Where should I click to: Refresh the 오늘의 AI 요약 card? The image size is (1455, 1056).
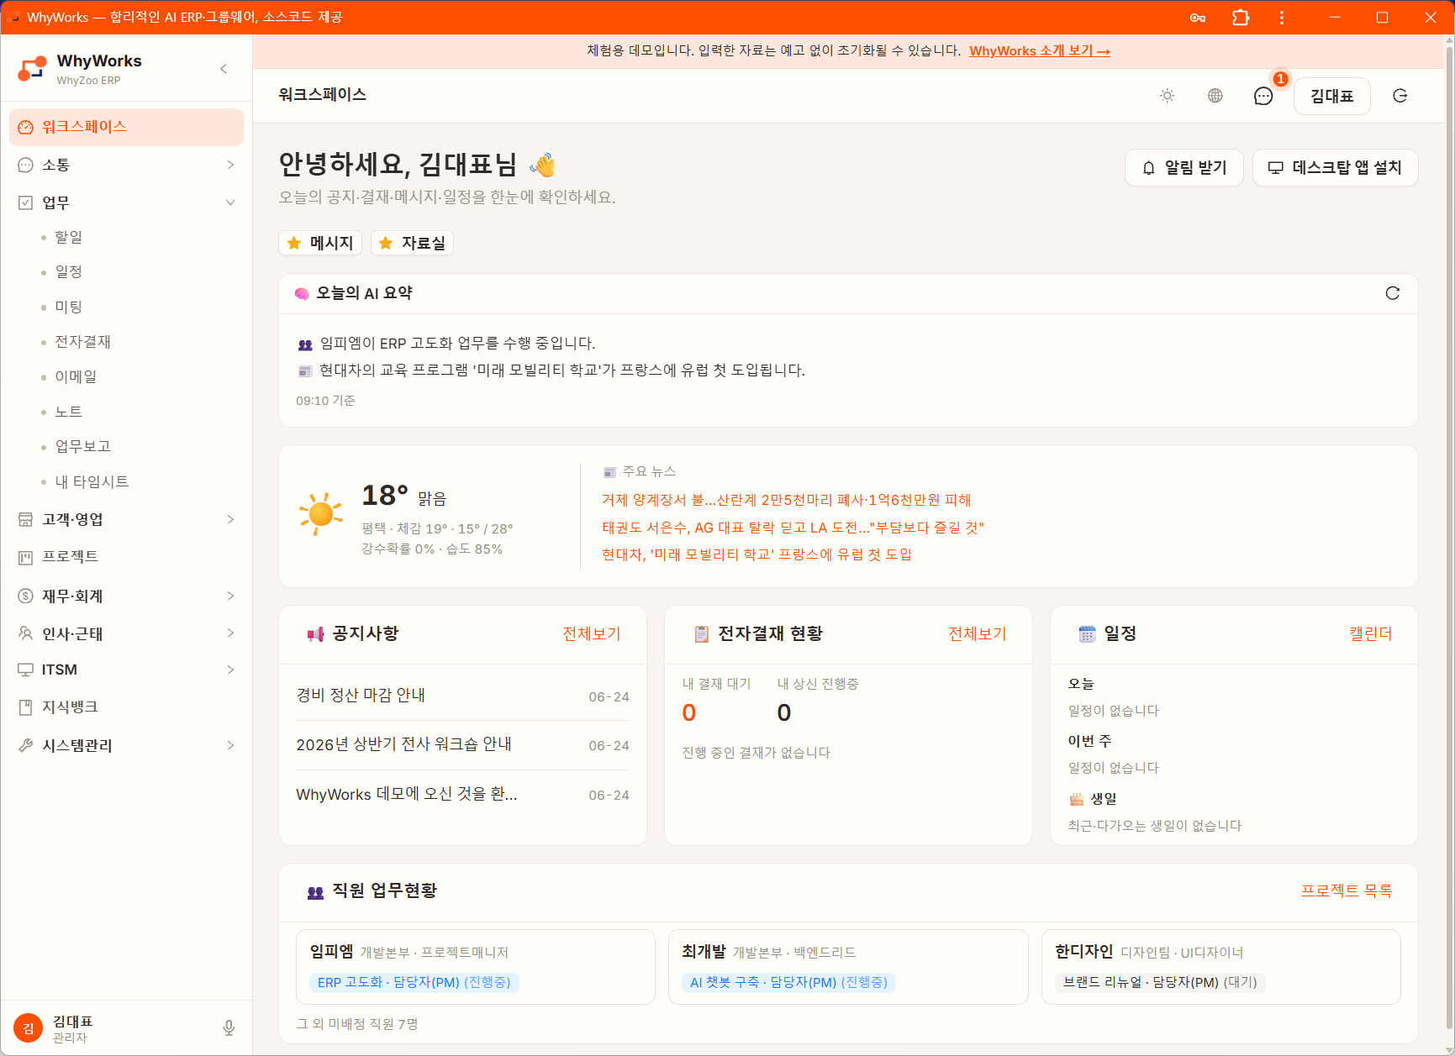pos(1392,293)
